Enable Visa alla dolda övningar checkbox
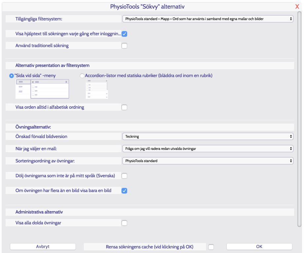 pyautogui.click(x=124, y=223)
